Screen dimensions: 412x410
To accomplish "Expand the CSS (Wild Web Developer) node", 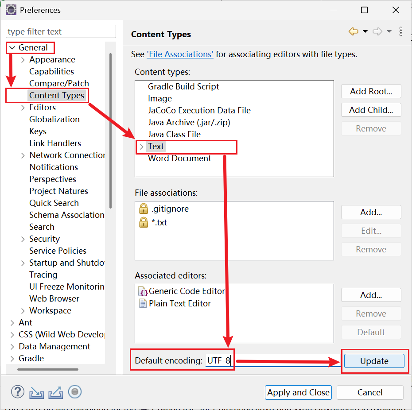I will point(12,335).
